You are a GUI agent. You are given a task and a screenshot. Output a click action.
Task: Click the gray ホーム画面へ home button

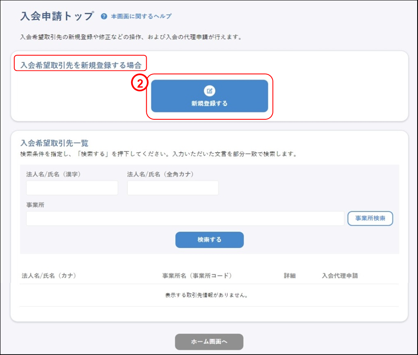pos(209,342)
